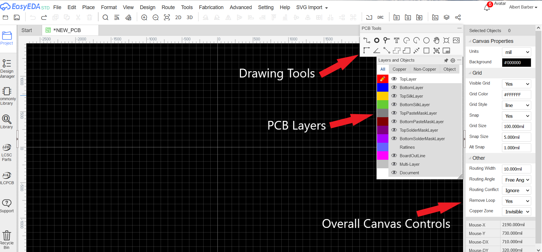The width and height of the screenshot is (542, 252).
Task: Switch to 3D view
Action: pos(190,18)
